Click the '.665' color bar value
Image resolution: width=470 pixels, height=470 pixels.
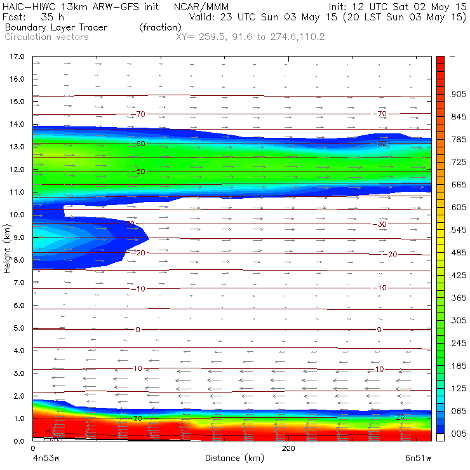458,185
